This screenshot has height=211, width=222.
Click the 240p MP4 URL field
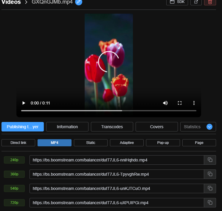click(117, 160)
